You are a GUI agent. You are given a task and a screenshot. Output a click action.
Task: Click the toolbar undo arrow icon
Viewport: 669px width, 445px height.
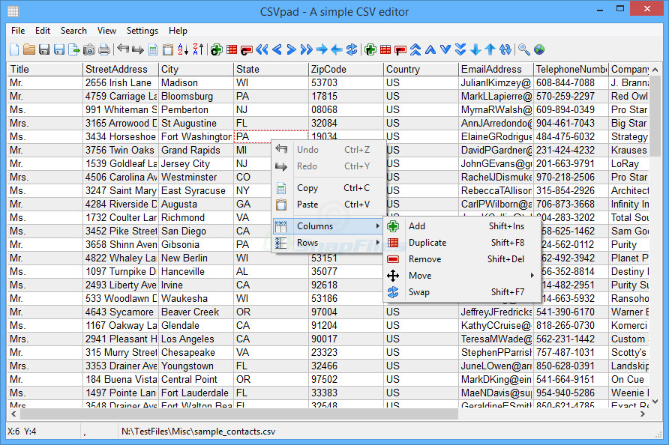click(x=123, y=49)
